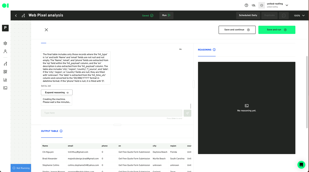Open the 100% zoom dropdown
Screen dimensions: 309x172
click(x=299, y=16)
